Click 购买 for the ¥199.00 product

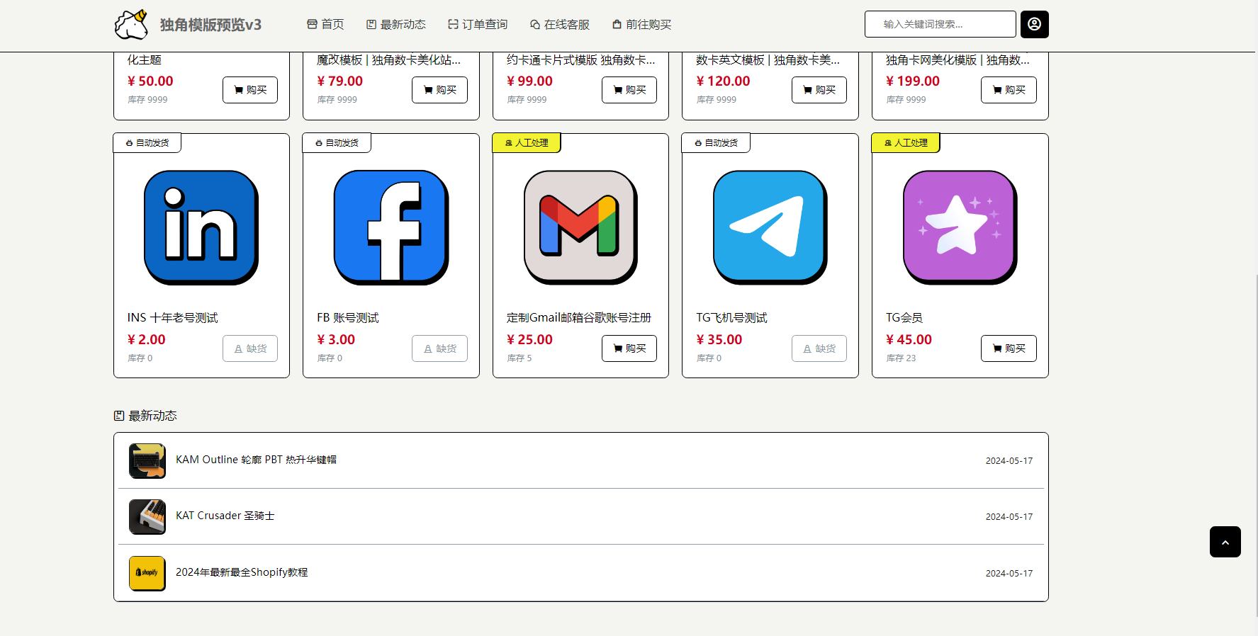coord(1009,90)
